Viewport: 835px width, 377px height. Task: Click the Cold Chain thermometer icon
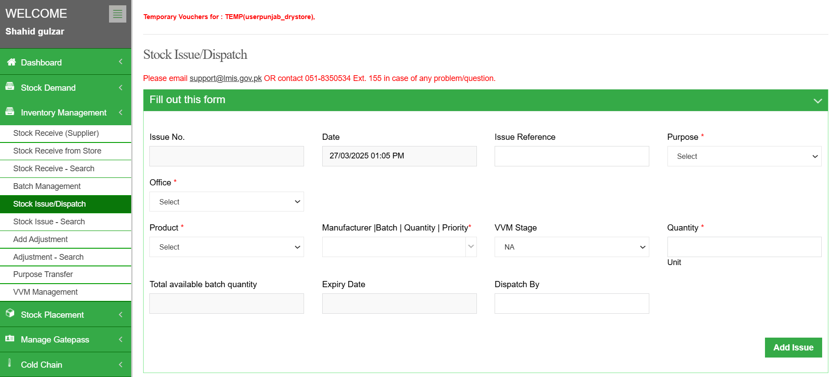point(10,363)
